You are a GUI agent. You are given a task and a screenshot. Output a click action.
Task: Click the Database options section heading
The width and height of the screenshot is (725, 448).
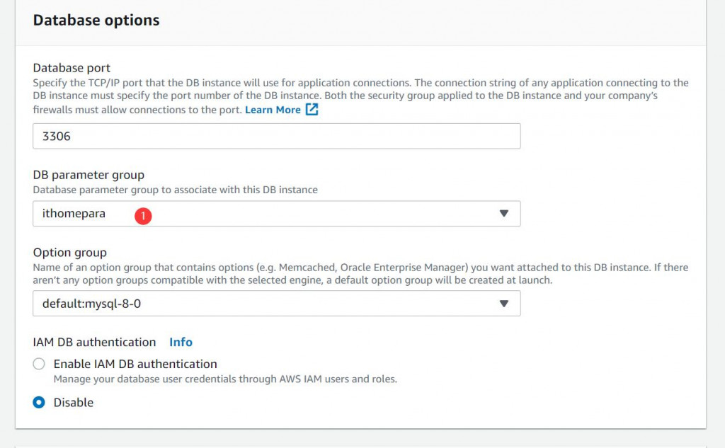(96, 21)
